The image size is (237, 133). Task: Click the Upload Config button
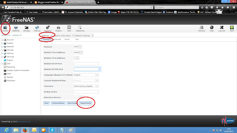click(x=86, y=103)
